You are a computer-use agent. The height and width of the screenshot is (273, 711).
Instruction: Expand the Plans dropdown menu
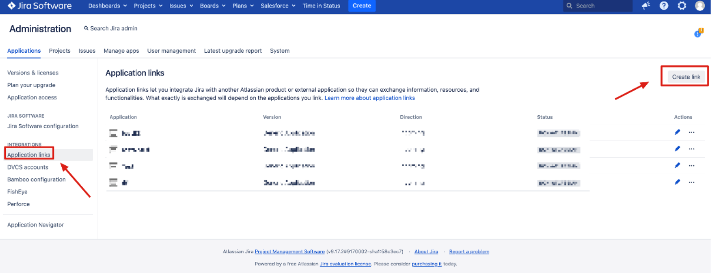pyautogui.click(x=243, y=6)
